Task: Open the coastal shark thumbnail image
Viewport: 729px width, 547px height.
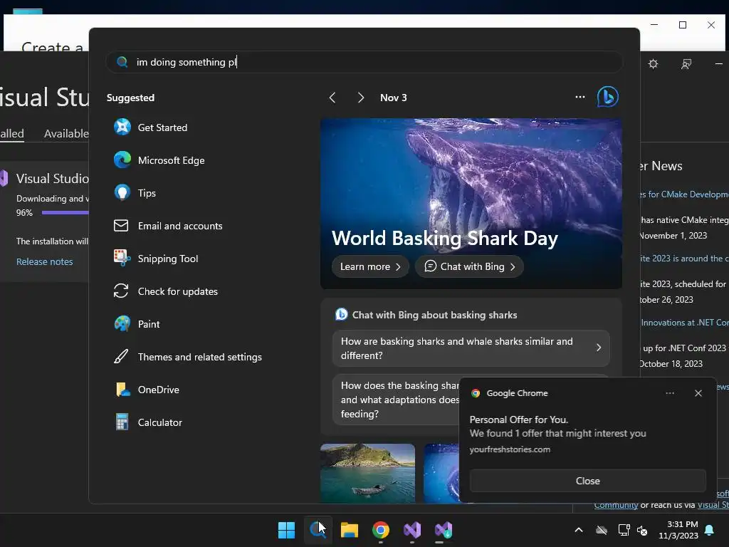Action: pos(368,473)
